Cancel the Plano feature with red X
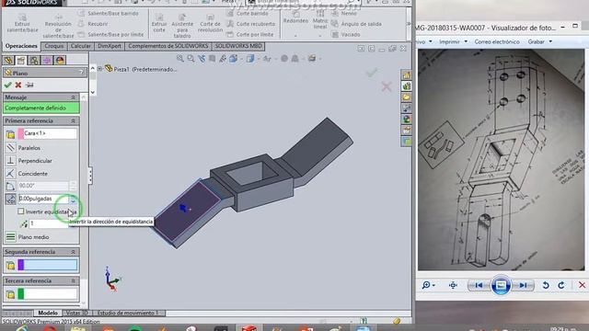 click(18, 86)
